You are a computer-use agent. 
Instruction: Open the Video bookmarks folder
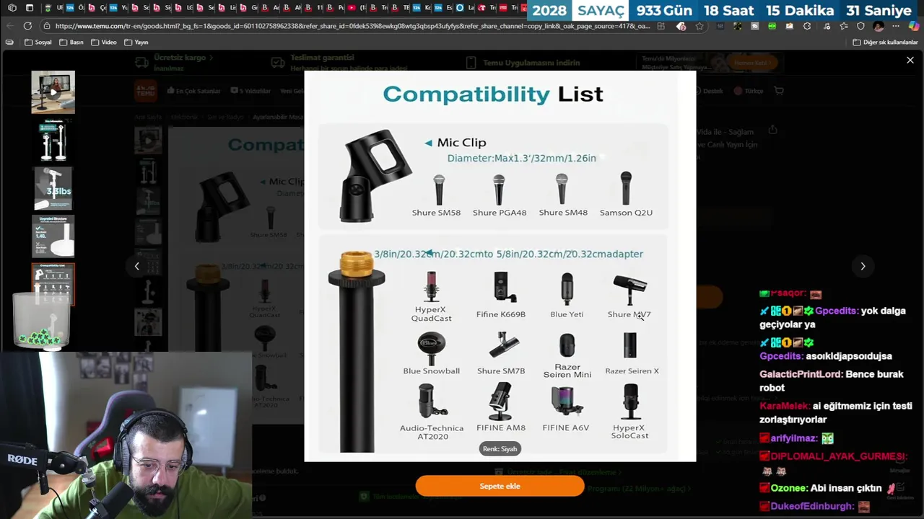[104, 42]
